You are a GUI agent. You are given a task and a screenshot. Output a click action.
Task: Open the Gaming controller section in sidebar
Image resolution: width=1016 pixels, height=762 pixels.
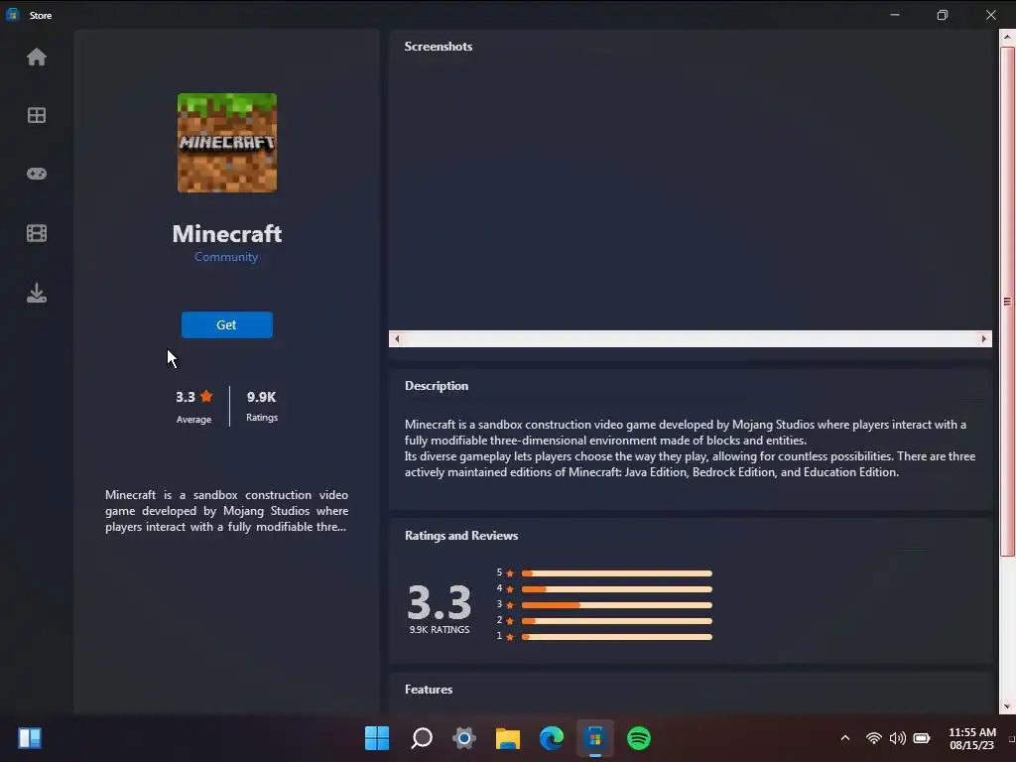[37, 174]
